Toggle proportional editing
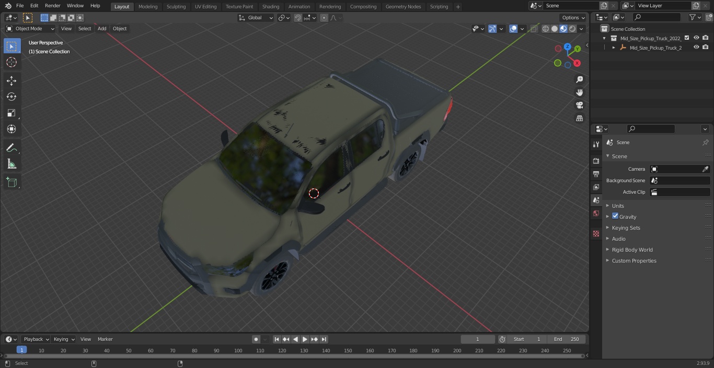Screen dimensions: 714x368 click(x=324, y=18)
